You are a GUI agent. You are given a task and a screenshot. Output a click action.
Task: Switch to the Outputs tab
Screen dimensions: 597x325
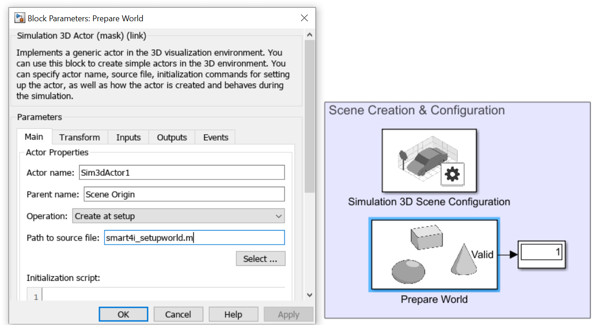click(x=172, y=137)
